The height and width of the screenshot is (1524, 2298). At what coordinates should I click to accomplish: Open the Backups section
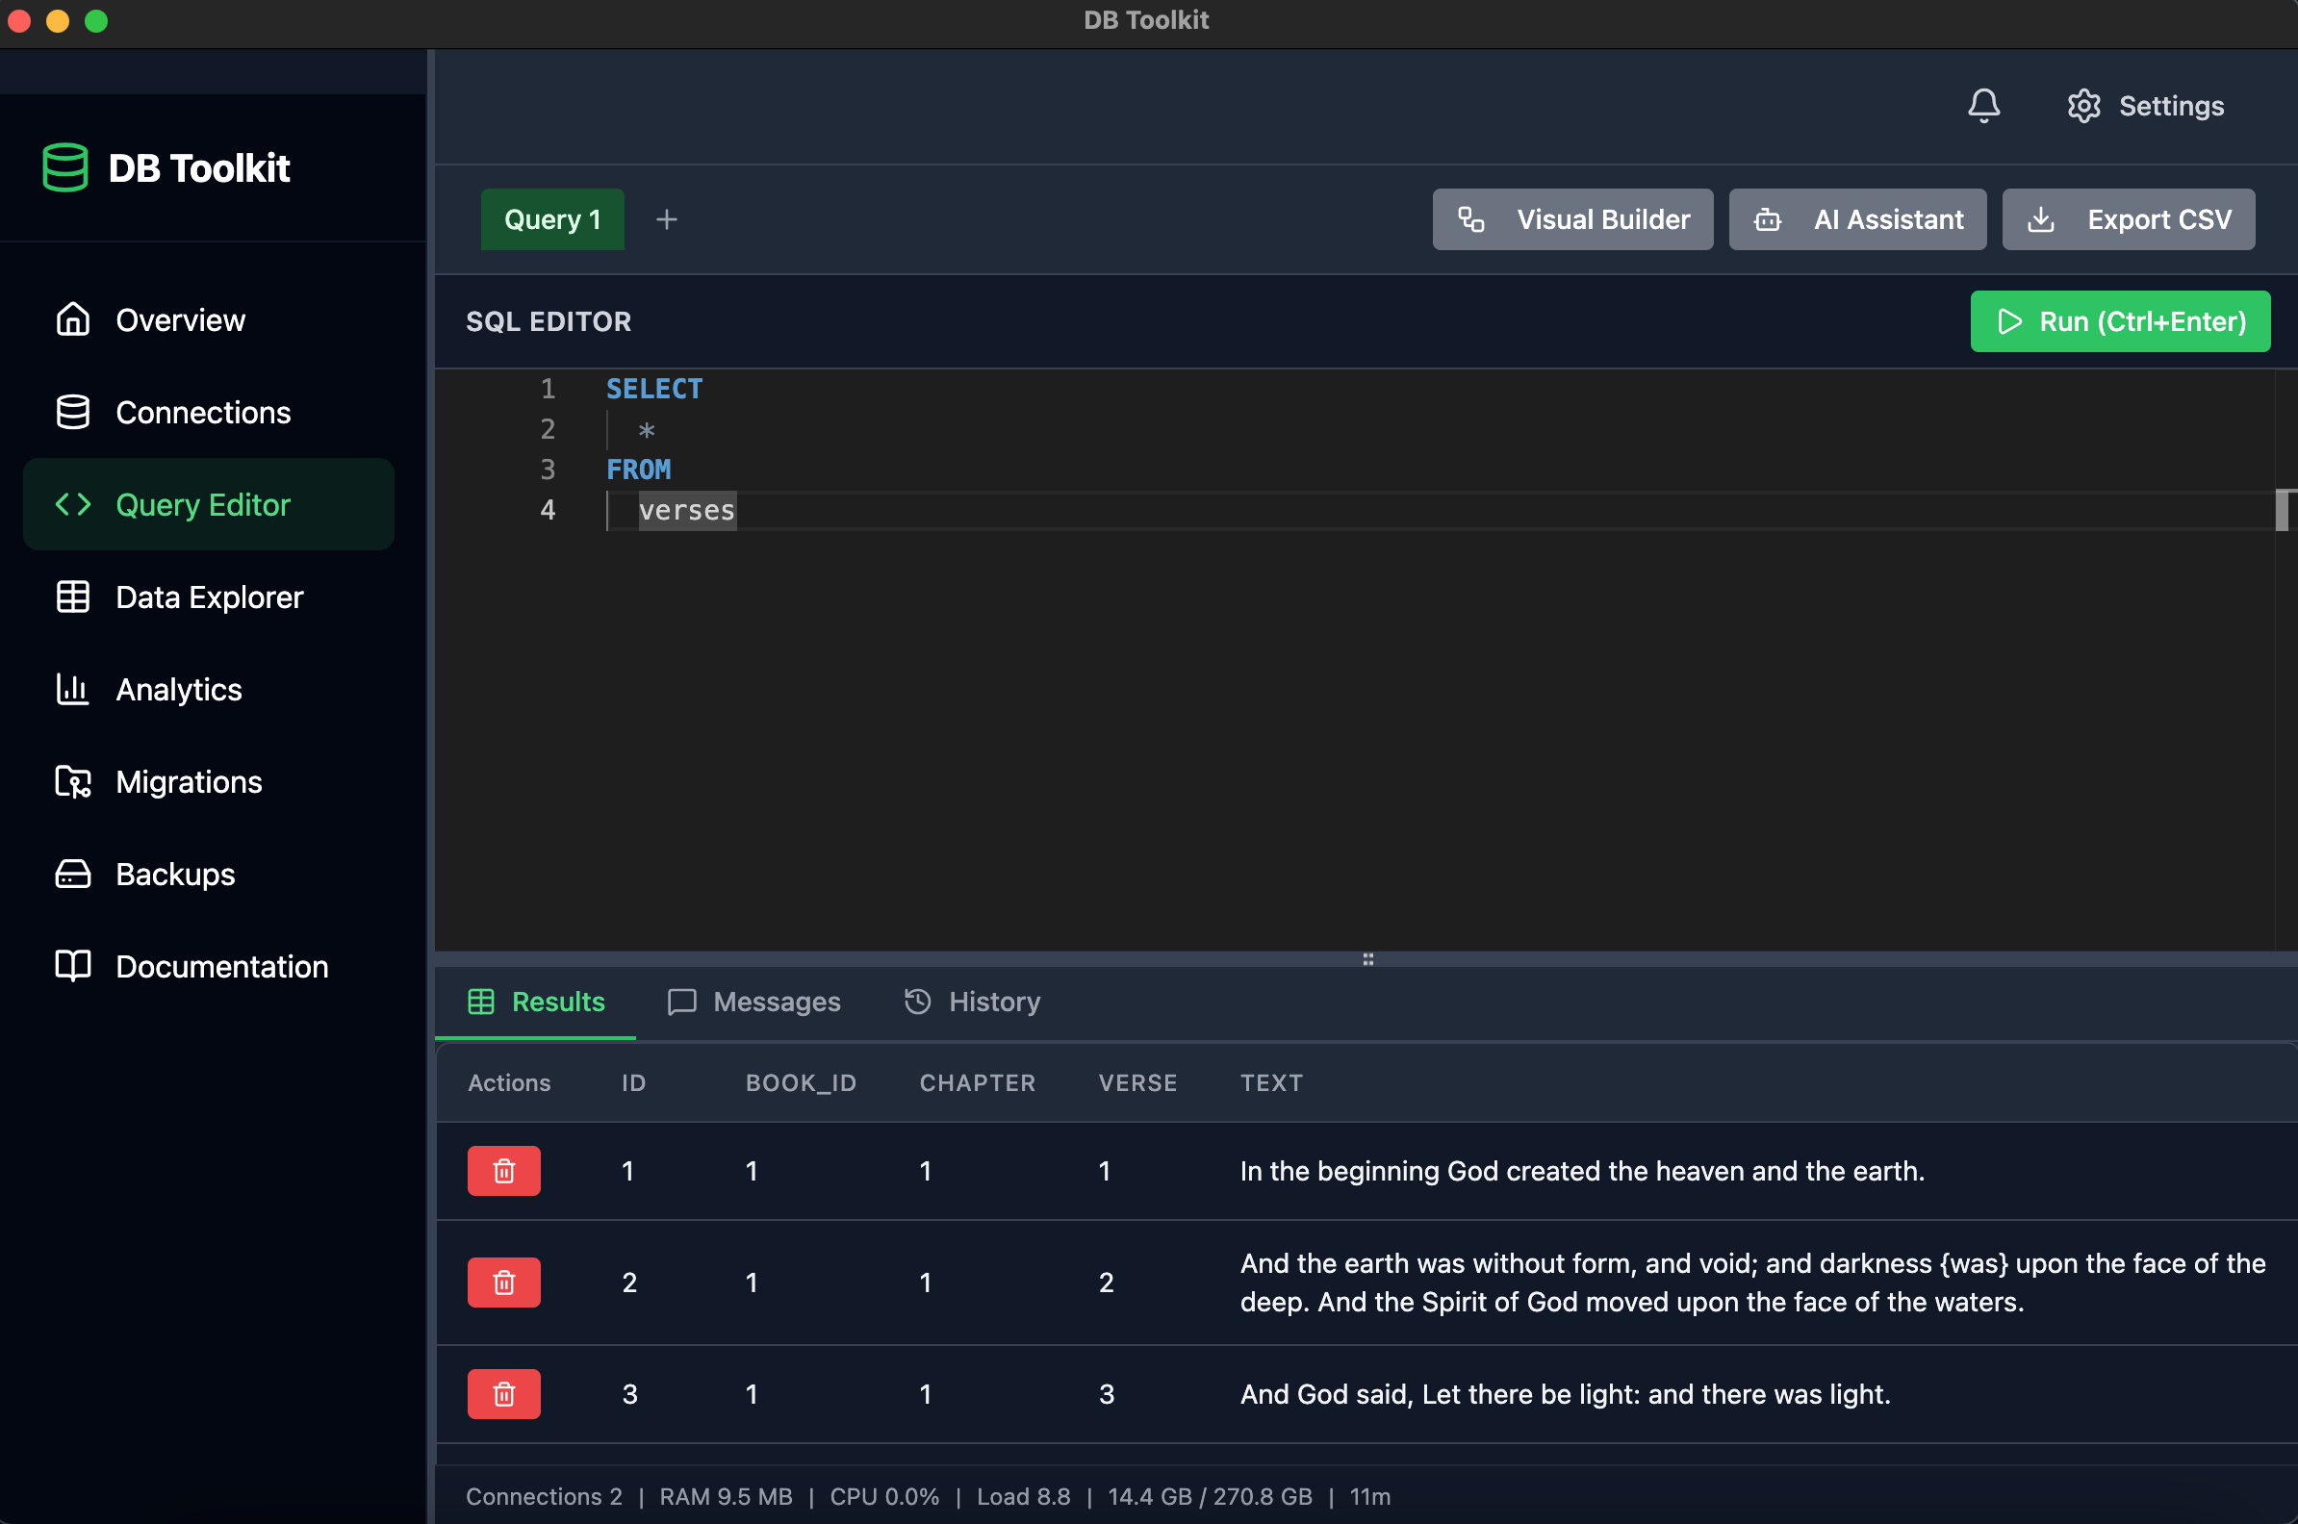[x=174, y=874]
